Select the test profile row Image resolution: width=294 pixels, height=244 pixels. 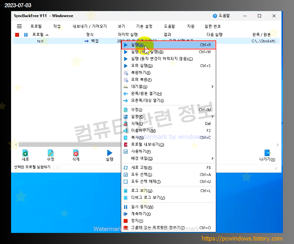tap(40, 41)
